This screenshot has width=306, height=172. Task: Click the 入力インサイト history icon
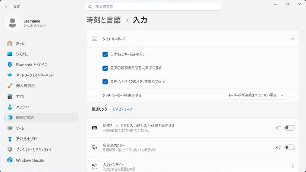tap(95, 167)
